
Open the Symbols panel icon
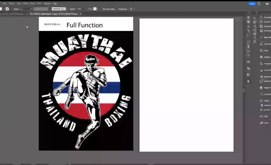265,57
